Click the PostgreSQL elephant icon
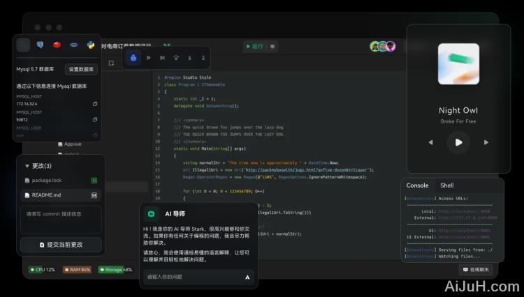 (x=41, y=45)
